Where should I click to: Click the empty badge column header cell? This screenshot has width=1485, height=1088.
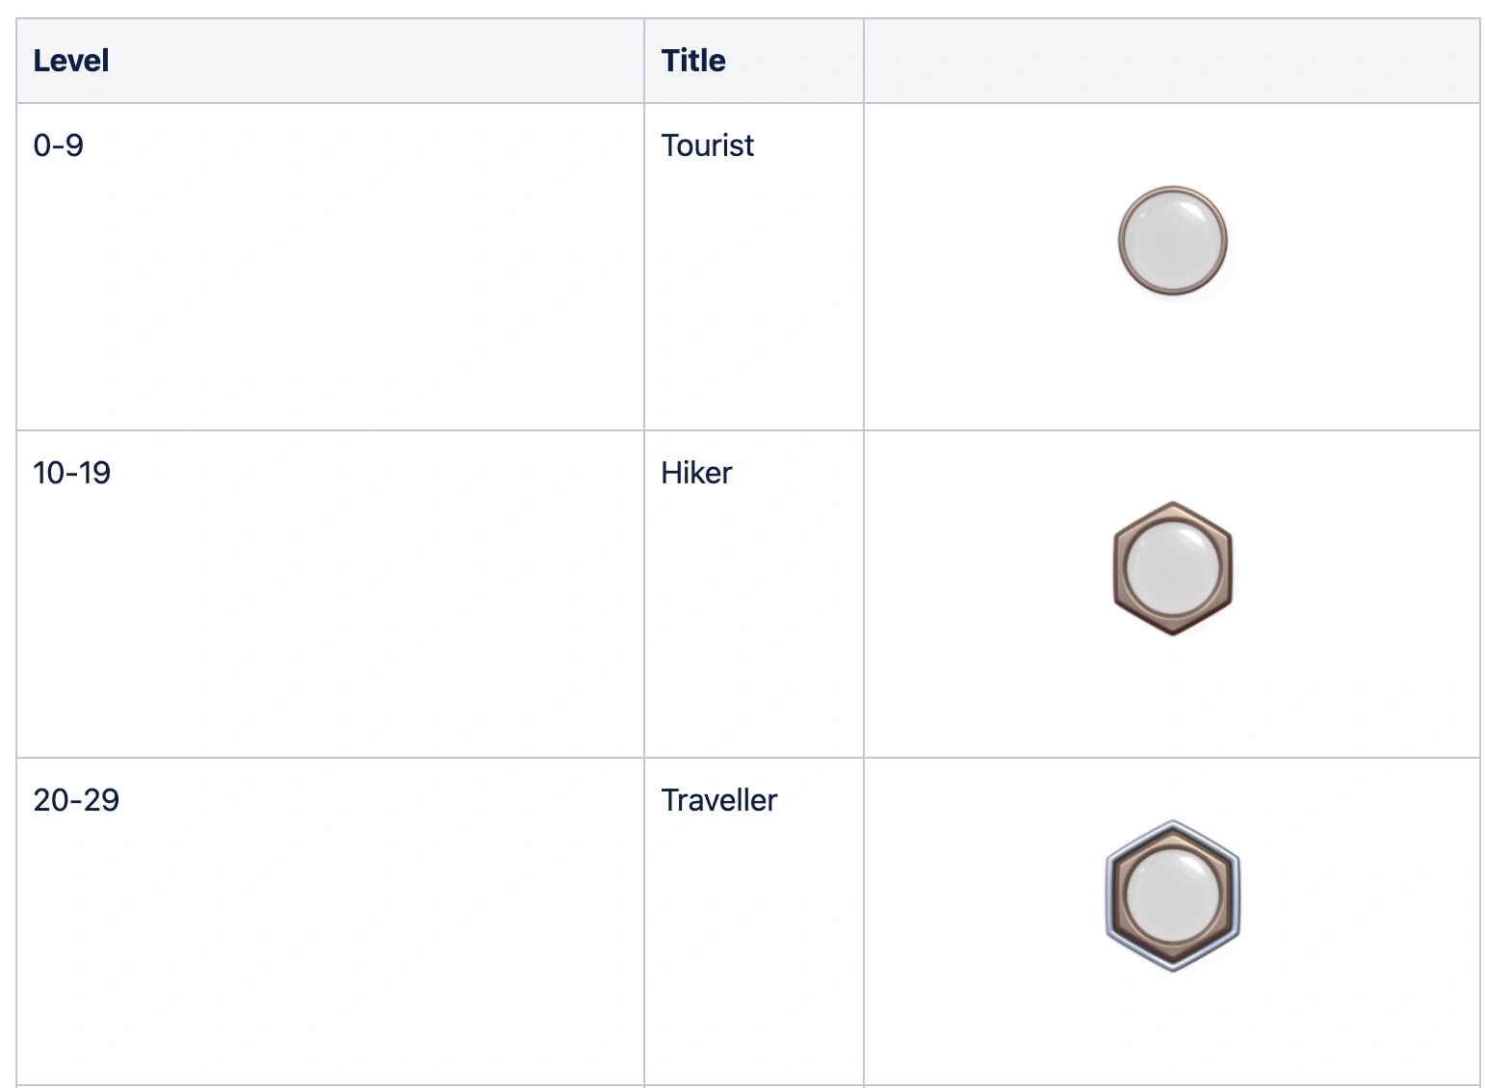[x=1171, y=61]
